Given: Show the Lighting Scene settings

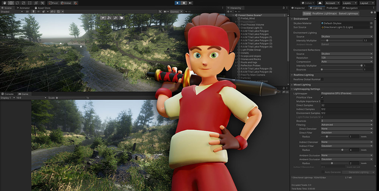Looking at the screenshot, I should [307, 14].
